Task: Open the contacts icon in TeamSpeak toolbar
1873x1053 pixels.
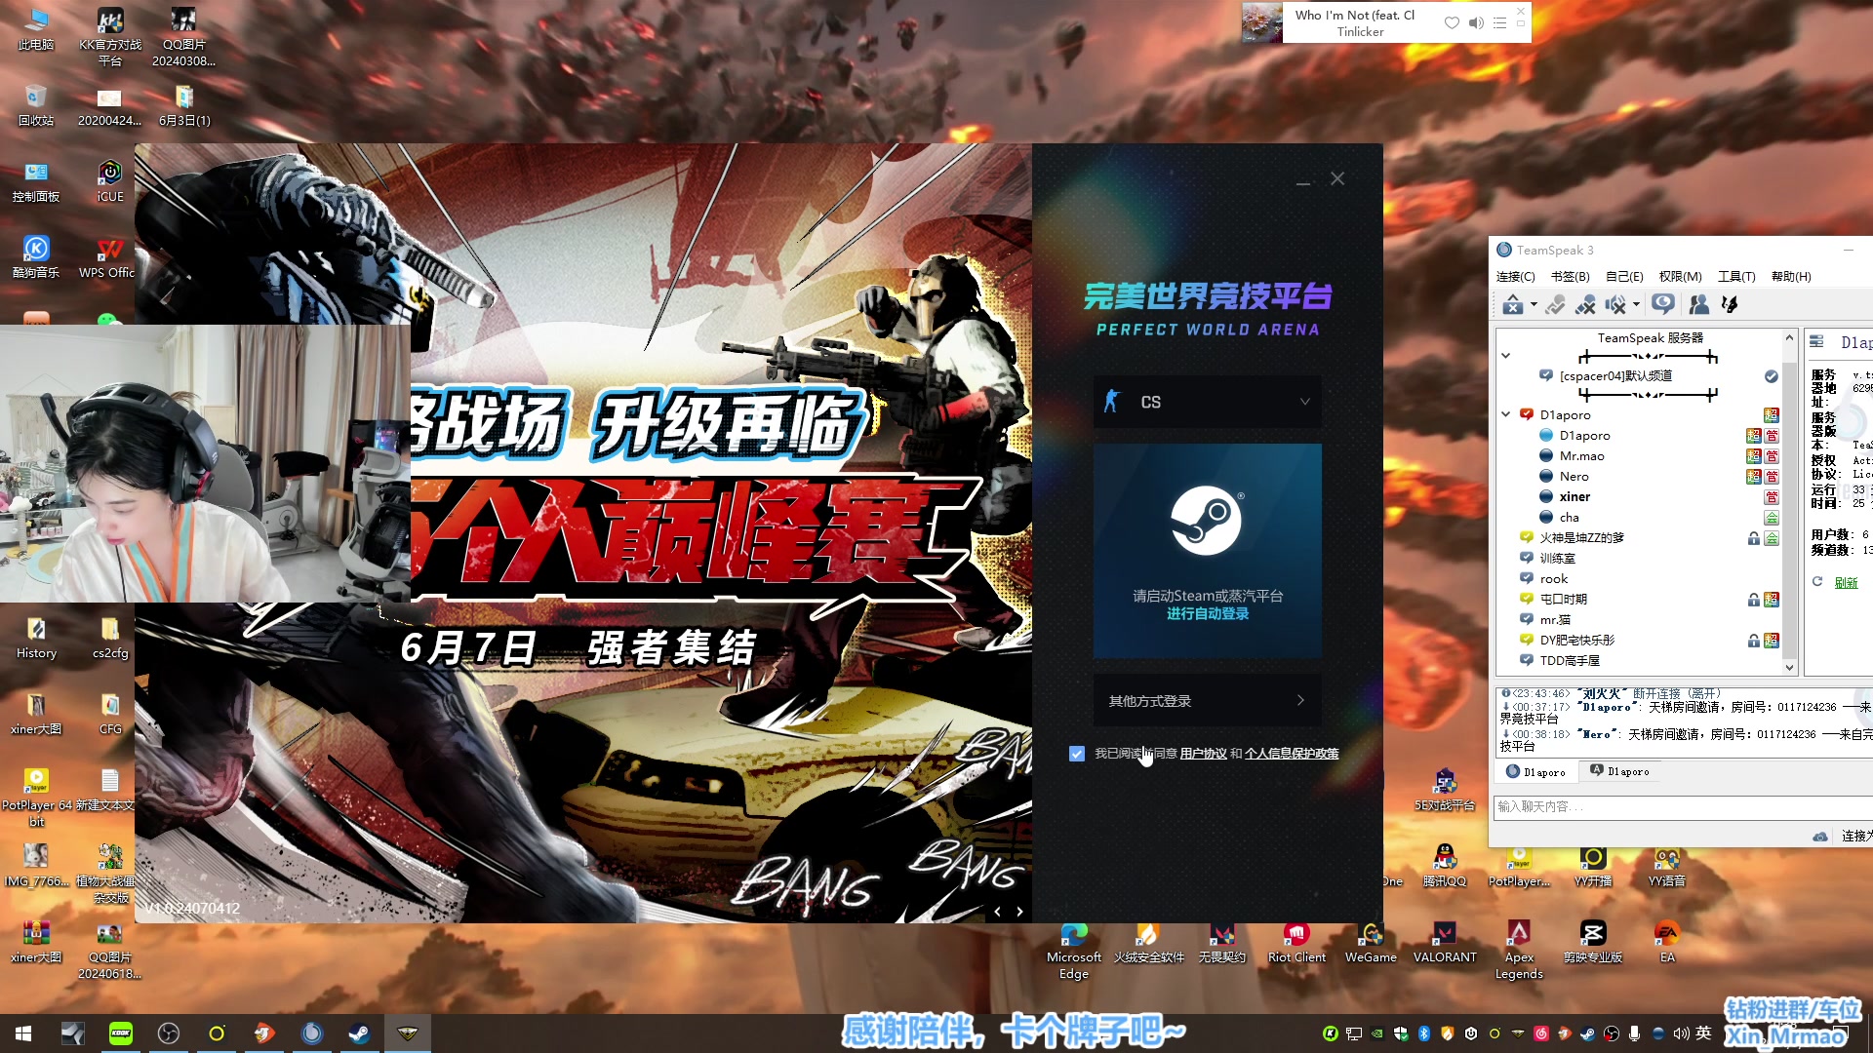Action: (1698, 305)
